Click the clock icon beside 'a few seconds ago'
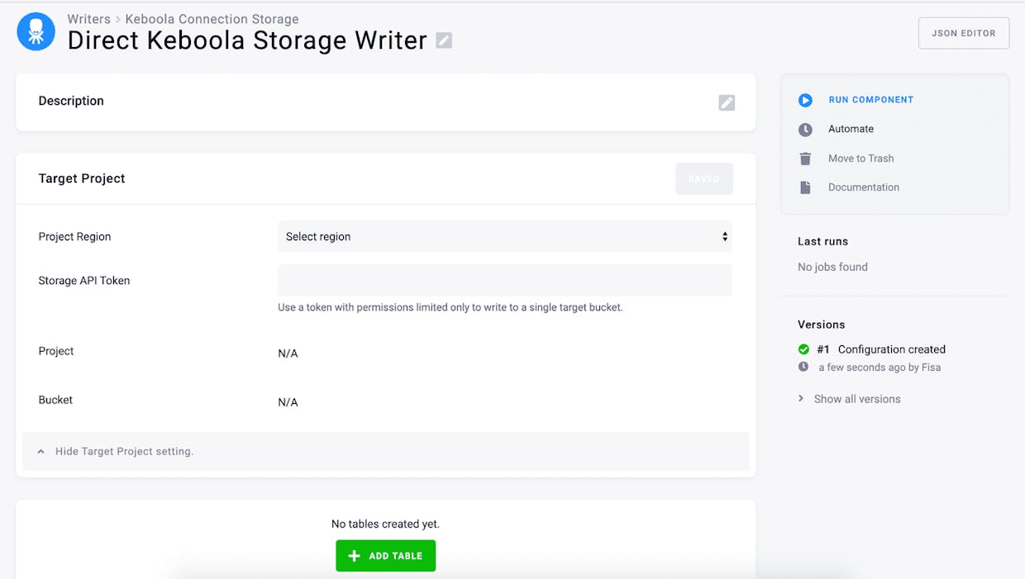Image resolution: width=1025 pixels, height=579 pixels. (803, 367)
